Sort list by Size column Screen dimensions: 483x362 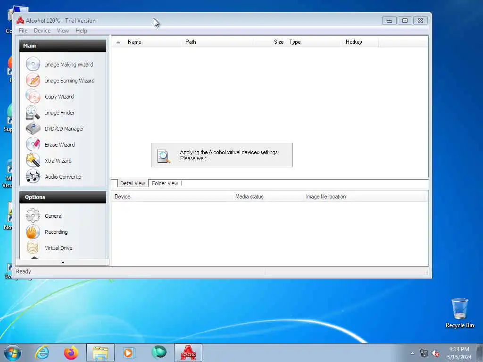coord(270,42)
